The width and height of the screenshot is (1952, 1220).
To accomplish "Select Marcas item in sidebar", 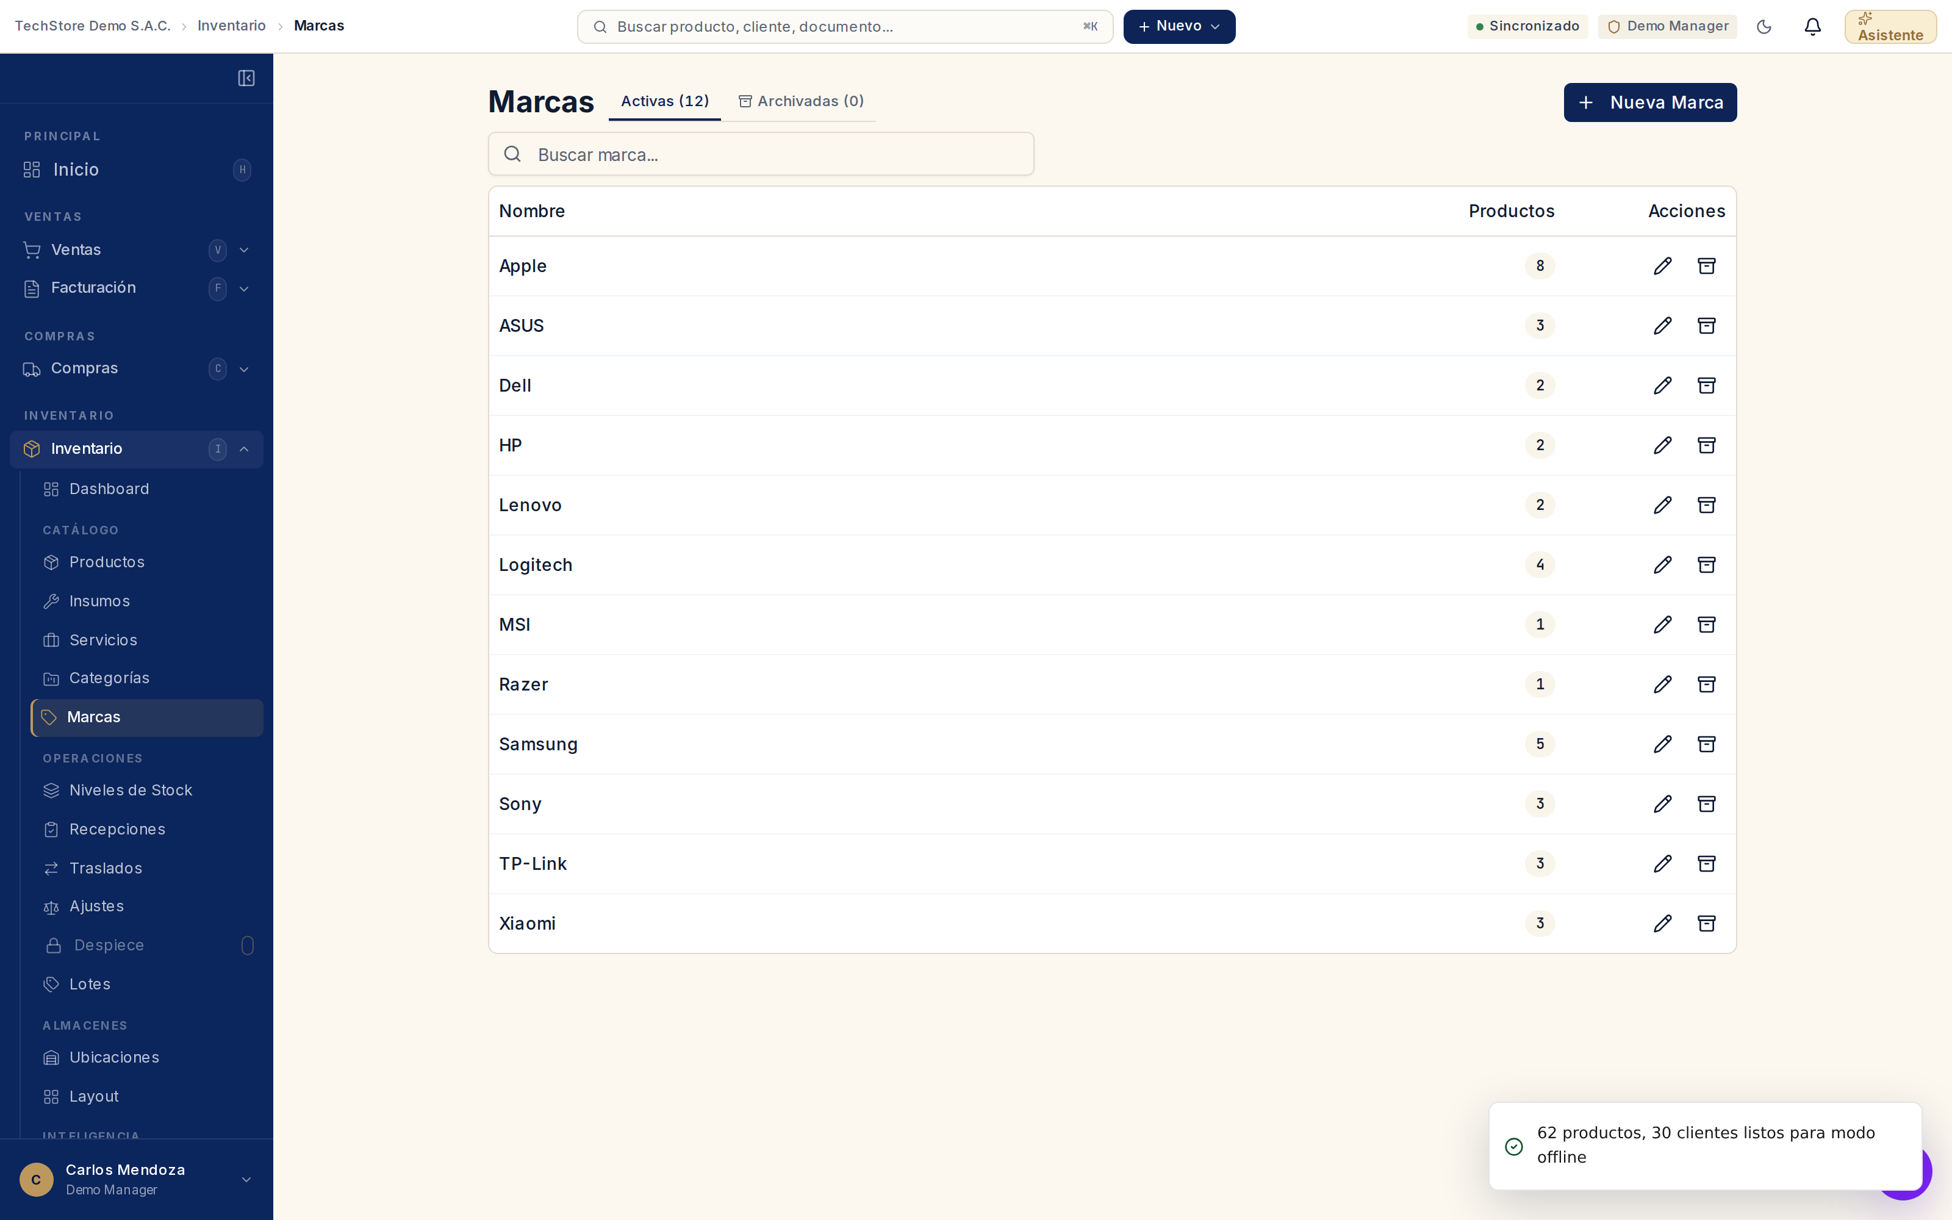I will [x=147, y=717].
